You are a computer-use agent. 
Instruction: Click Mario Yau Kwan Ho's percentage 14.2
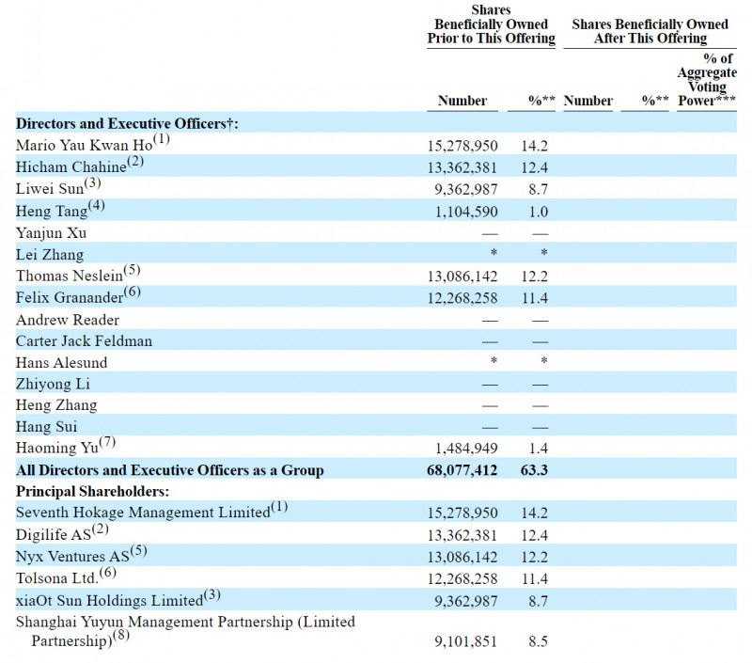534,146
